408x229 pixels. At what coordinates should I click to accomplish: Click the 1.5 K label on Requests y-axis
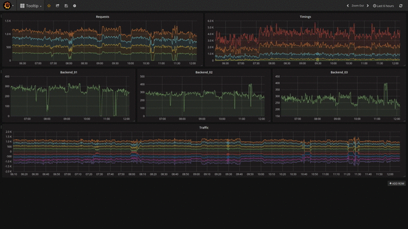click(x=8, y=21)
